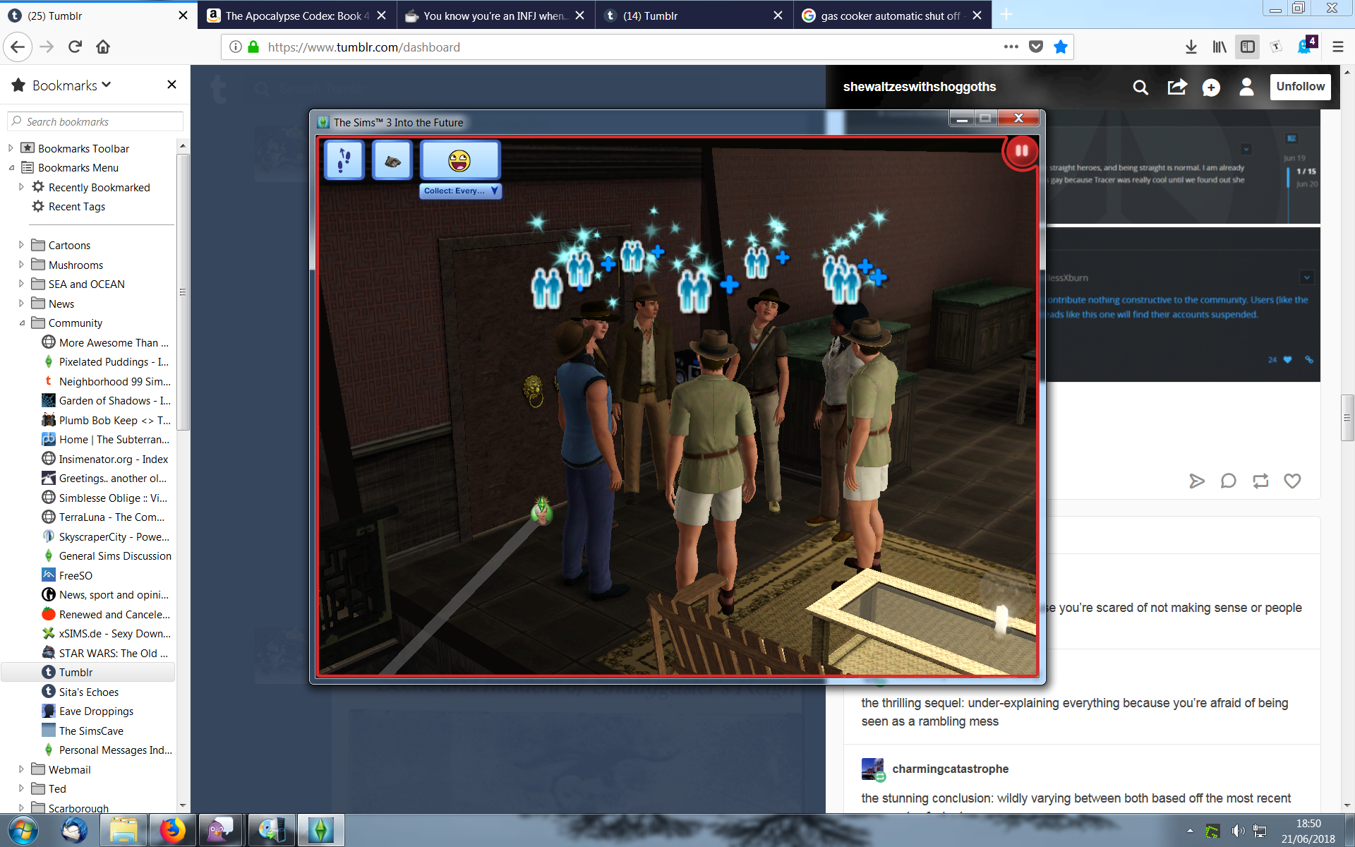This screenshot has height=847, width=1355.
Task: Collapse the Community folder
Action: click(x=21, y=323)
